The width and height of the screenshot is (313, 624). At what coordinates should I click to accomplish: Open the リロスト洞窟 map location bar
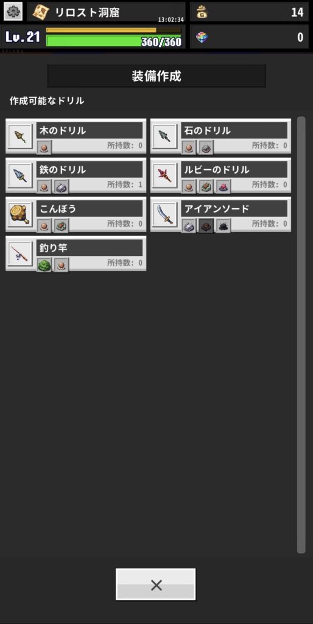[106, 12]
